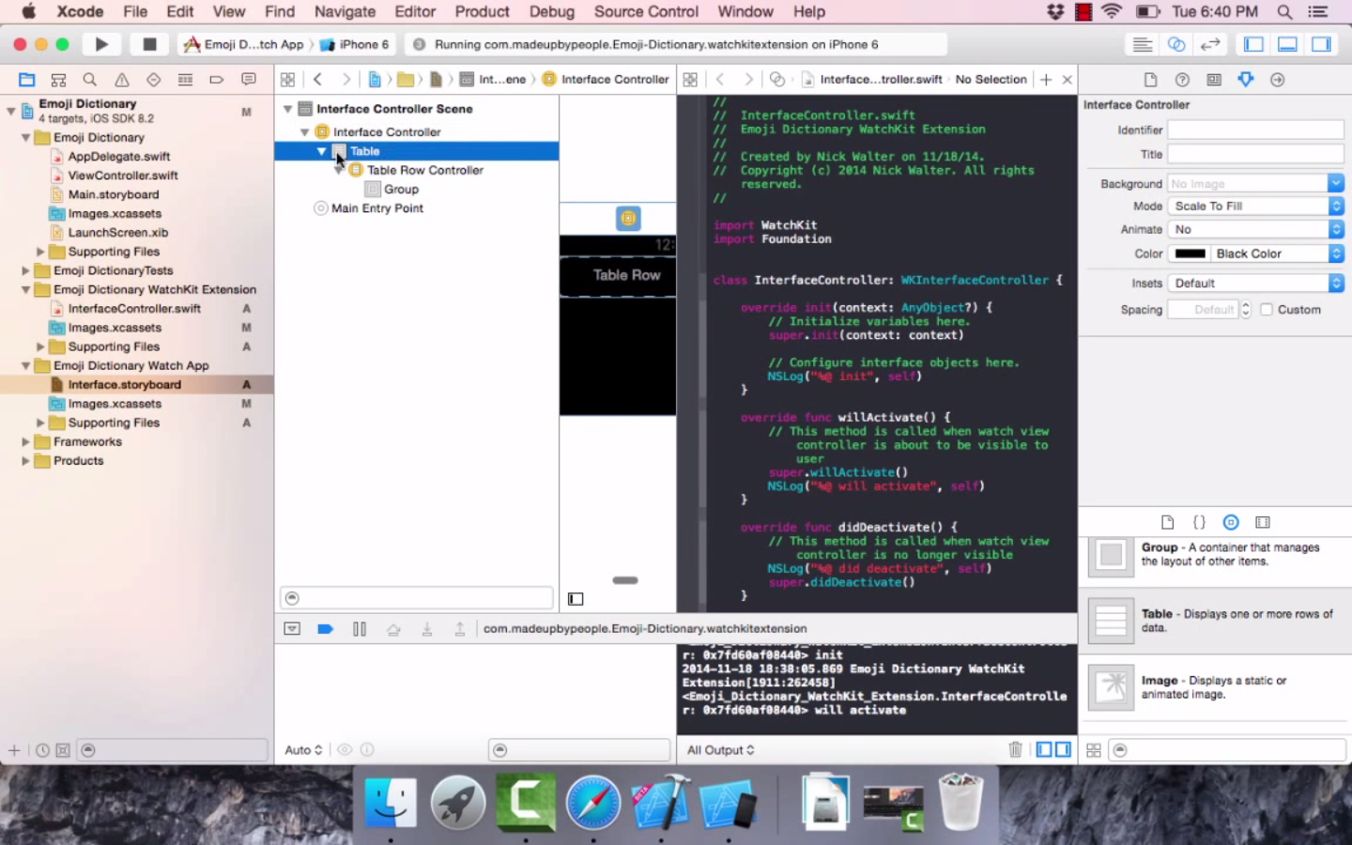This screenshot has width=1352, height=845.
Task: Open the Report navigator speech bubble icon
Action: [249, 80]
